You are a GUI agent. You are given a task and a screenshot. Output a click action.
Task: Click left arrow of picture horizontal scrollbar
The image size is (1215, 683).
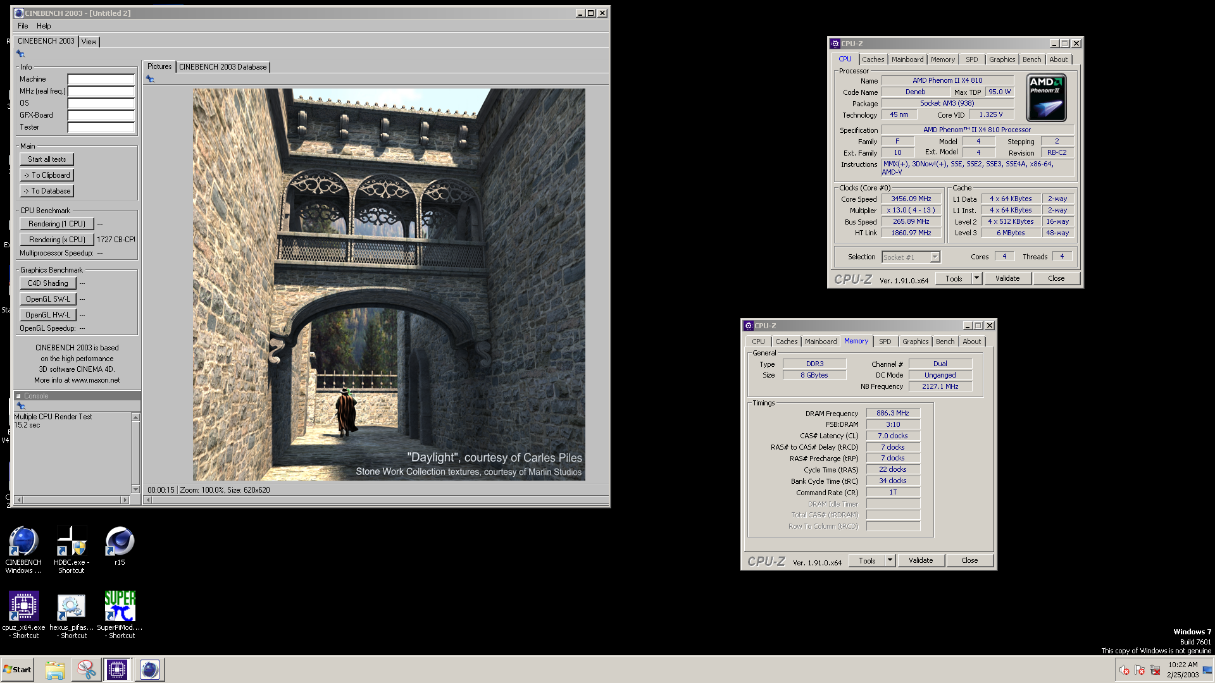coord(149,500)
